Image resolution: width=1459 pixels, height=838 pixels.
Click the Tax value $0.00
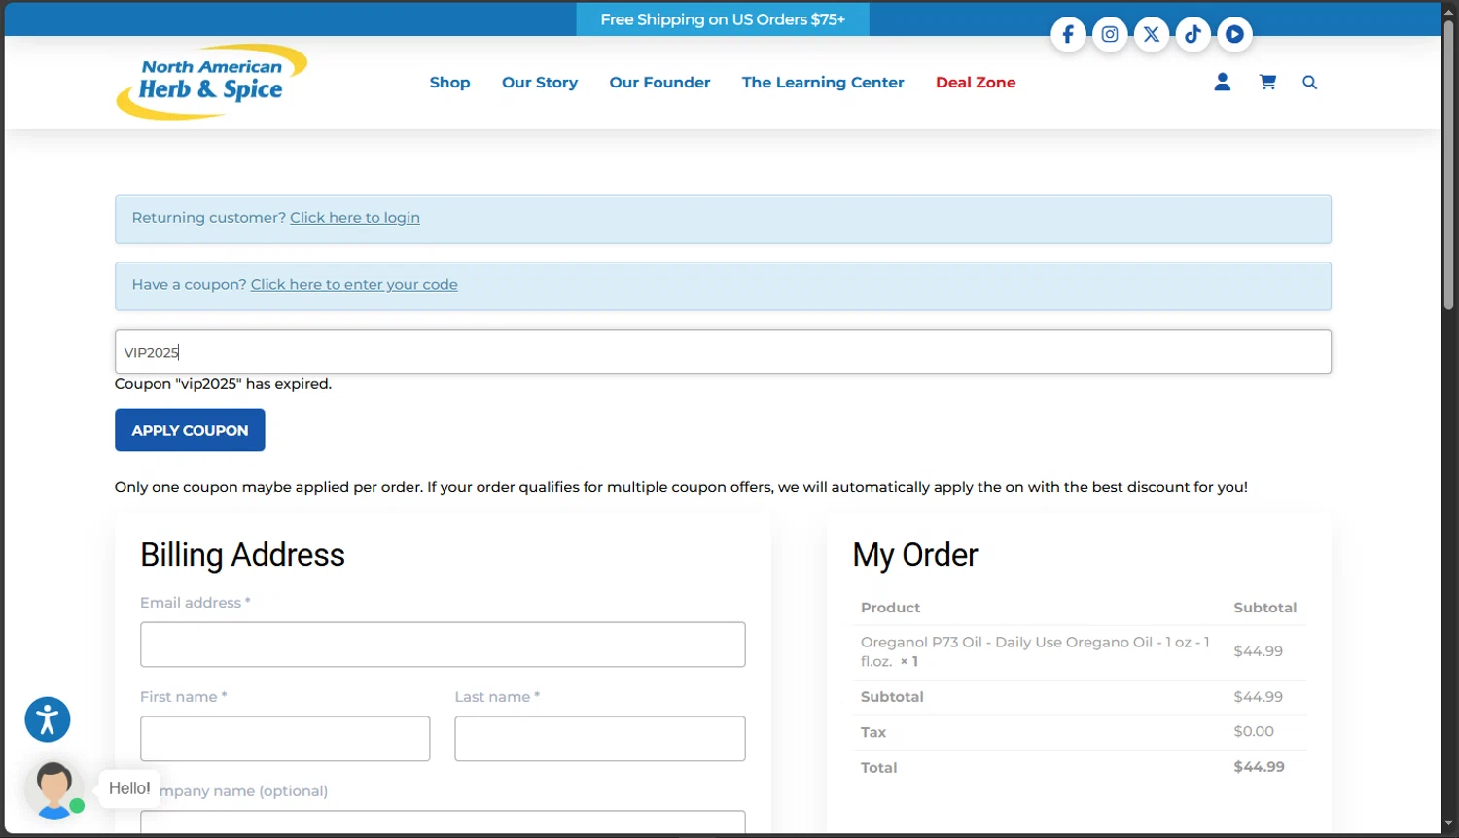click(x=1254, y=731)
